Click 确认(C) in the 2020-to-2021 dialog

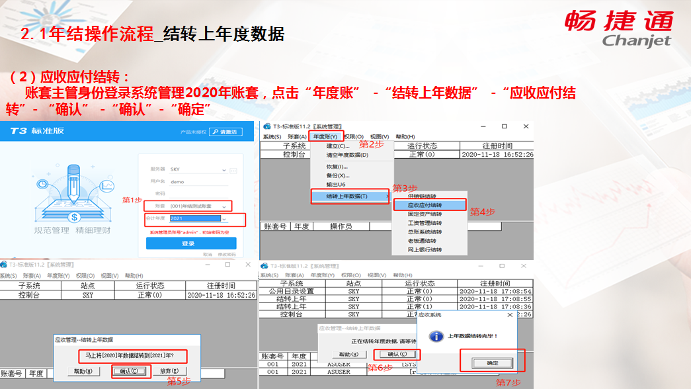(x=129, y=371)
